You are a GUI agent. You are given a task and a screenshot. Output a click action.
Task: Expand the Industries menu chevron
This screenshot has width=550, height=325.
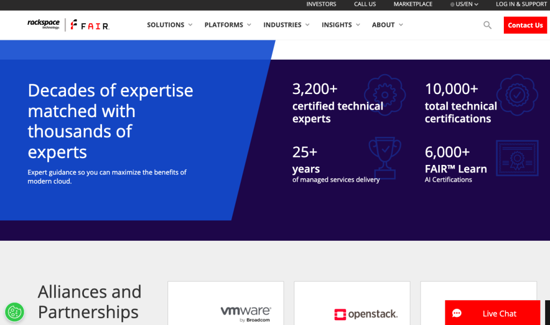point(307,25)
